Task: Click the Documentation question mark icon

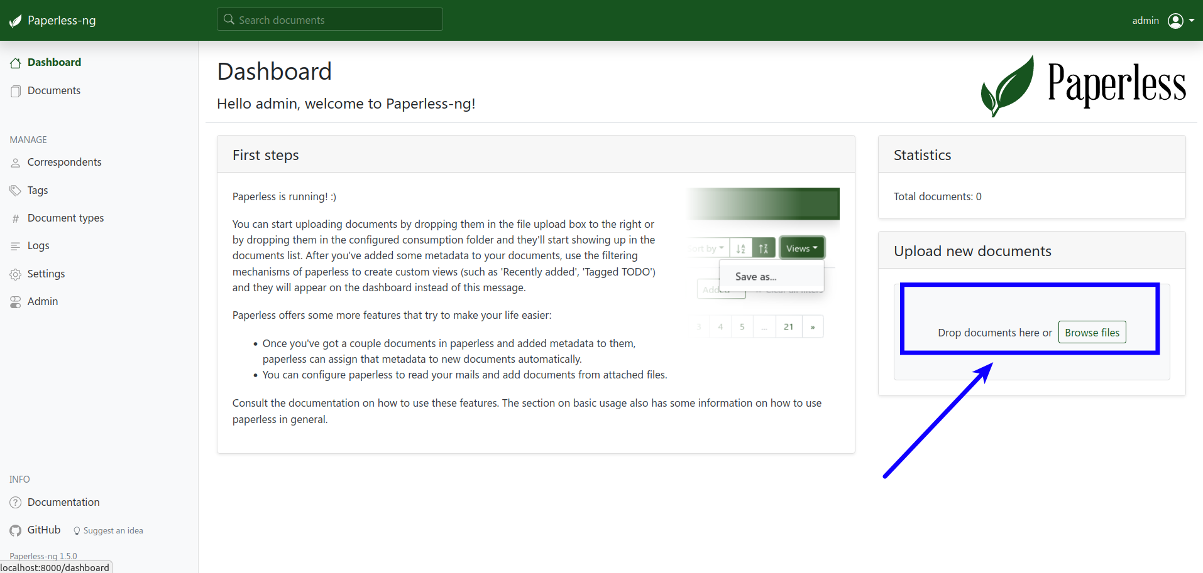Action: click(16, 503)
